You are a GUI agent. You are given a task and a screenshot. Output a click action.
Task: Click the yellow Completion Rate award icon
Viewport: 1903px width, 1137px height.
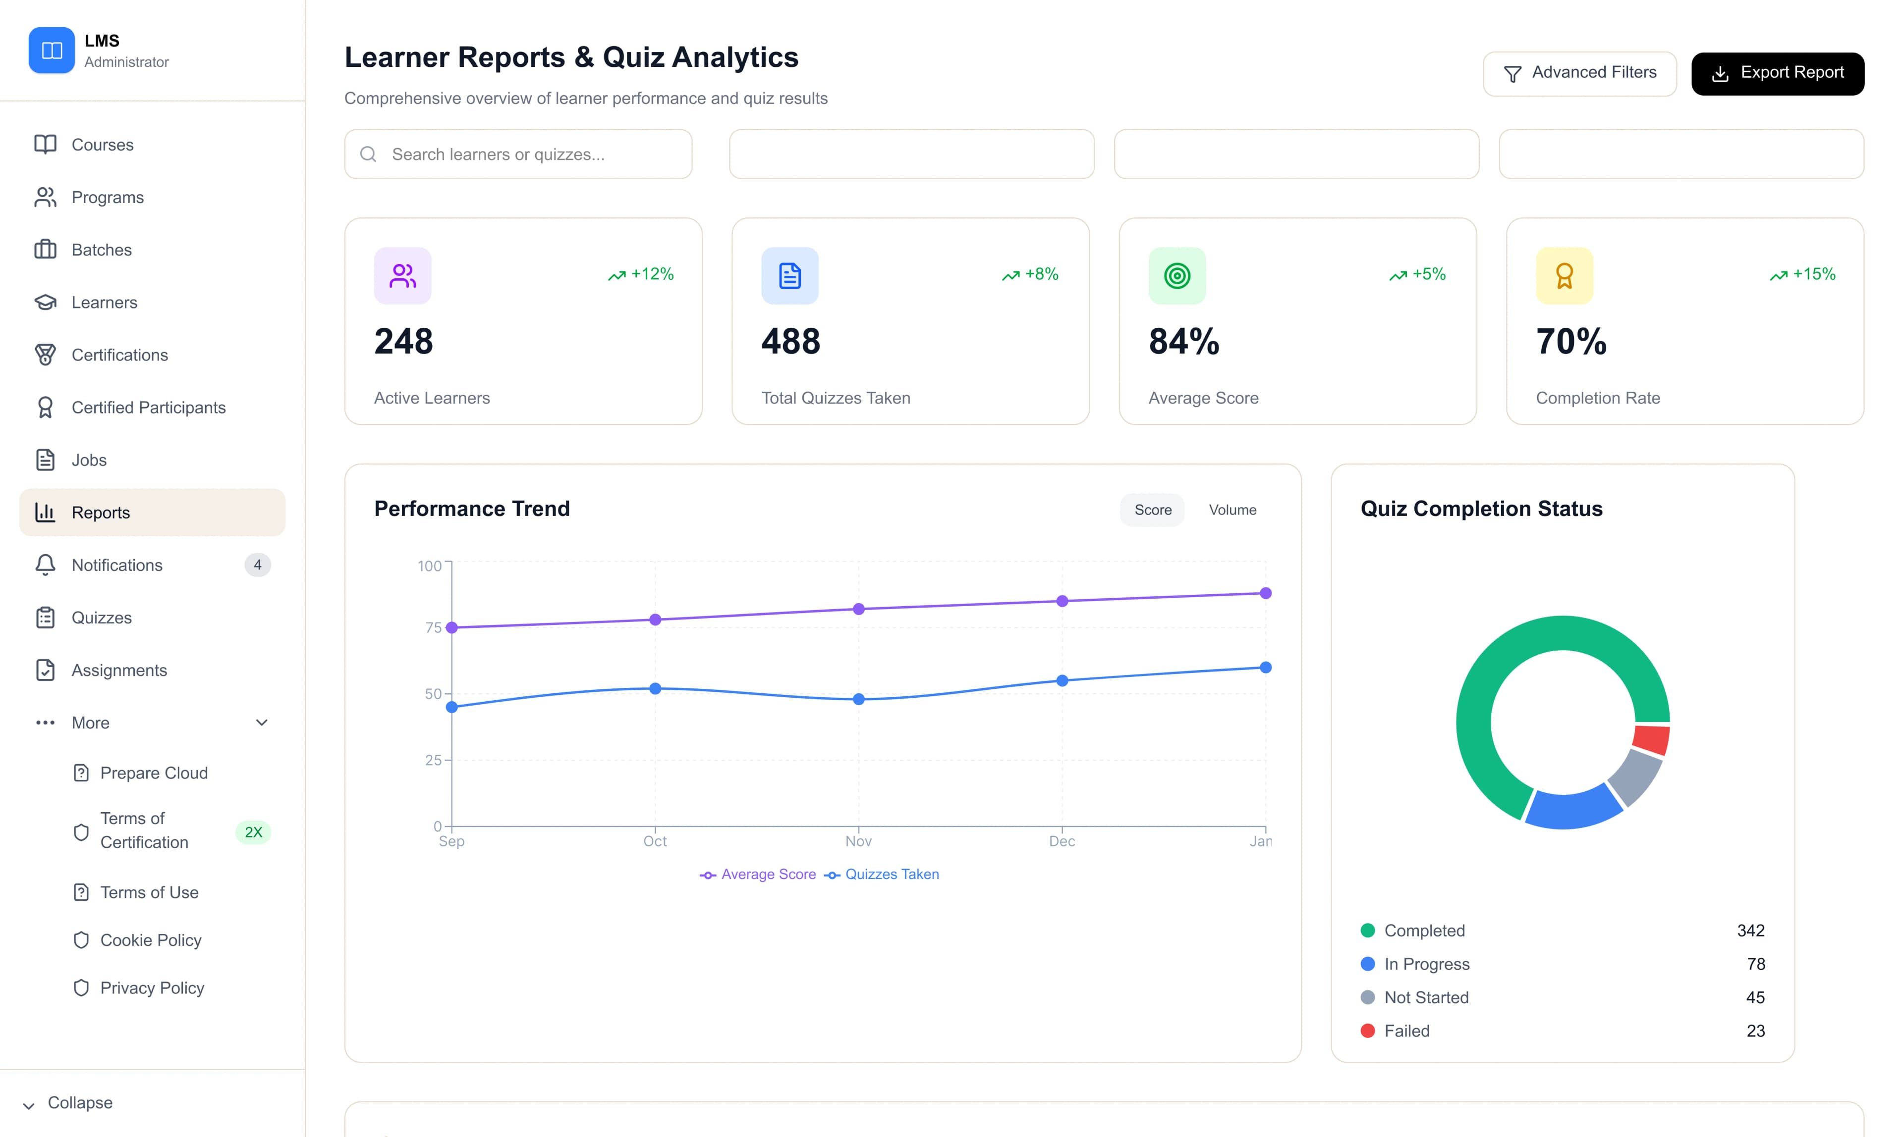[x=1564, y=276]
